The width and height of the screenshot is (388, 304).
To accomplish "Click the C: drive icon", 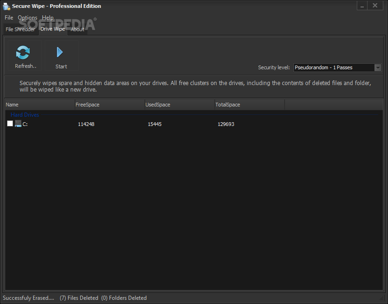I will (x=18, y=124).
